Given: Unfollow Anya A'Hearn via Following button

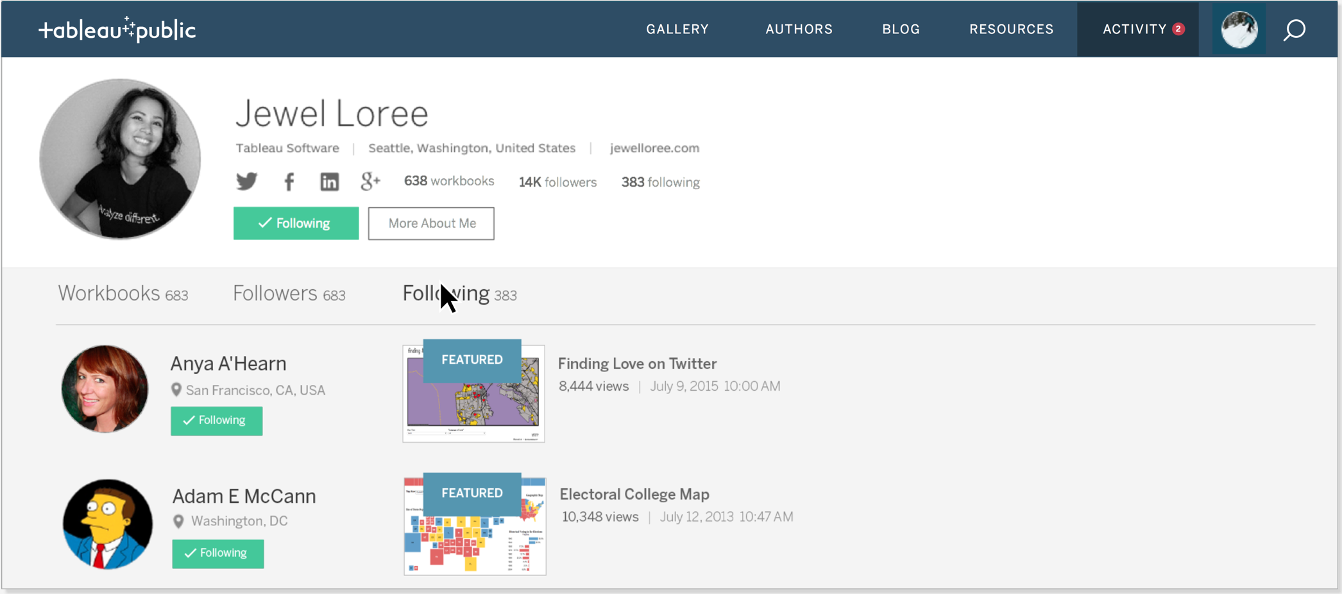Looking at the screenshot, I should click(x=216, y=421).
